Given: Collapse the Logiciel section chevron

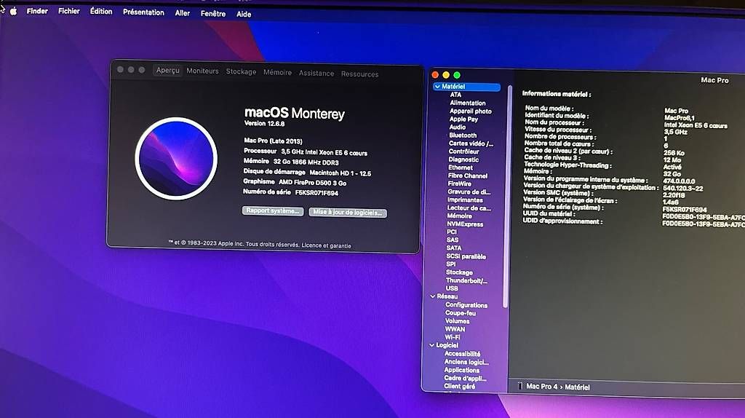Looking at the screenshot, I should (432, 345).
